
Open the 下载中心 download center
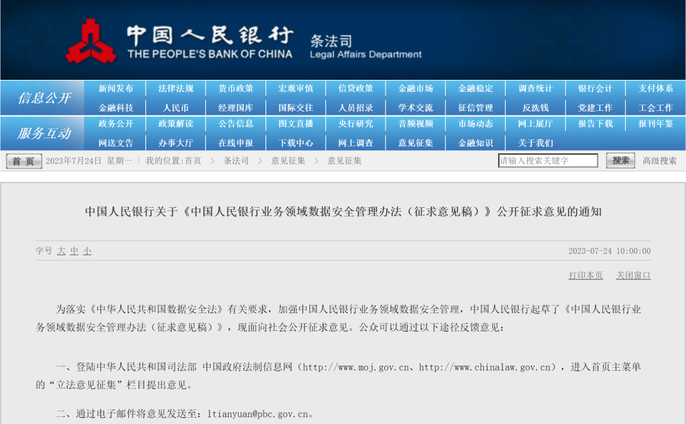pos(296,143)
